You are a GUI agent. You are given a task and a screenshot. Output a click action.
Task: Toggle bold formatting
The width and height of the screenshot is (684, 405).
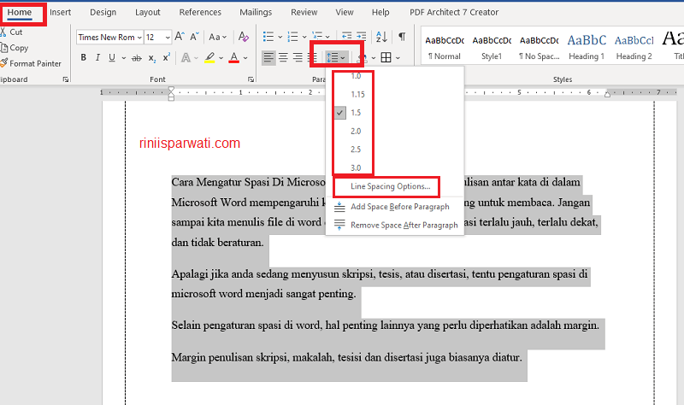[x=83, y=57]
